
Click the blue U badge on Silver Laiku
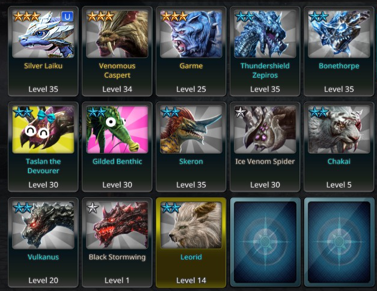click(x=67, y=17)
